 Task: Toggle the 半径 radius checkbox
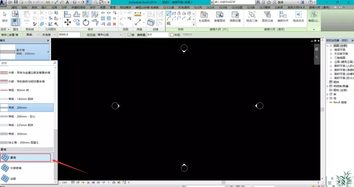pos(172,35)
